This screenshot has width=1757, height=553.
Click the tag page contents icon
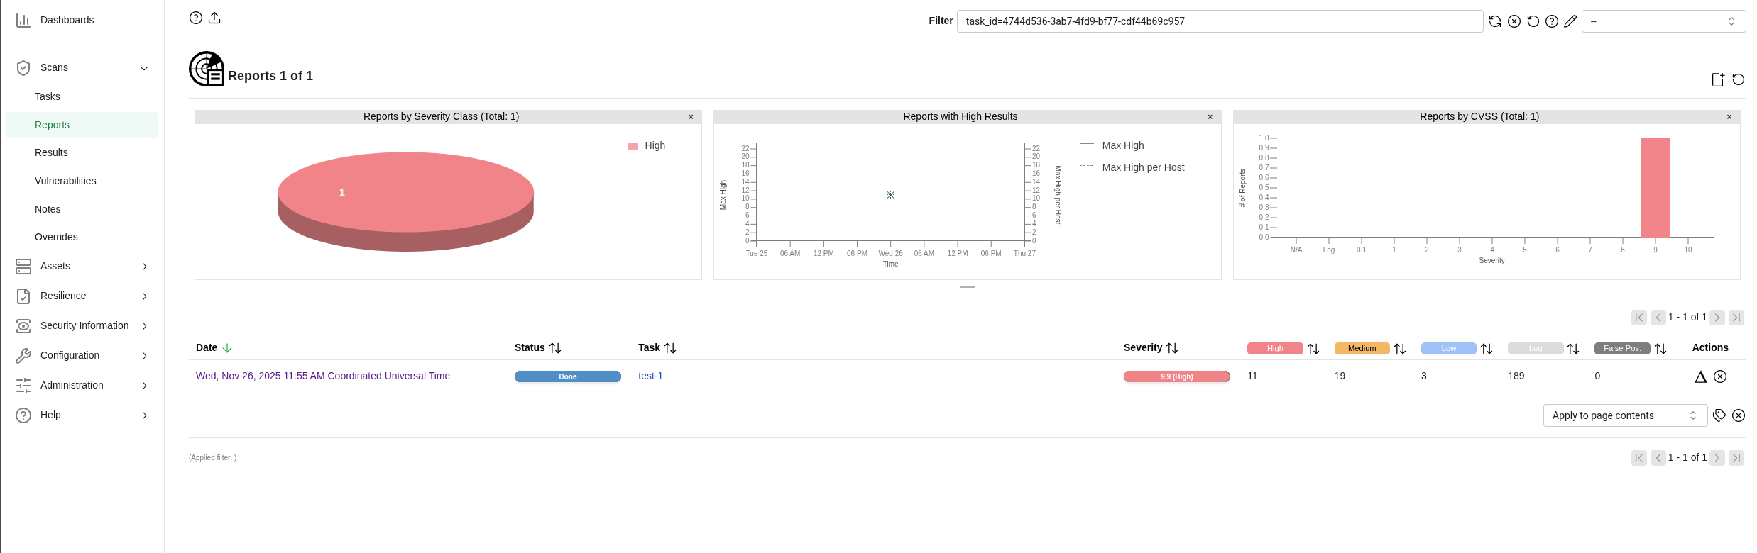(1719, 415)
